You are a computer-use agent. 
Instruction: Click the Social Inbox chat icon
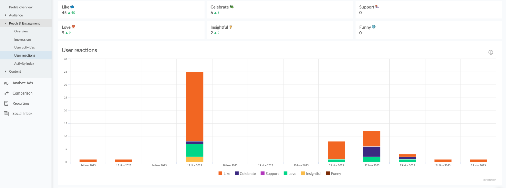tap(6, 114)
